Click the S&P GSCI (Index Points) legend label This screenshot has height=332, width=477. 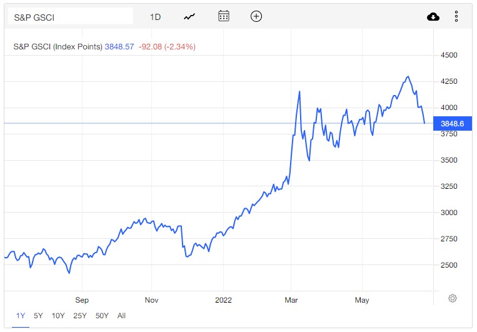pyautogui.click(x=58, y=46)
